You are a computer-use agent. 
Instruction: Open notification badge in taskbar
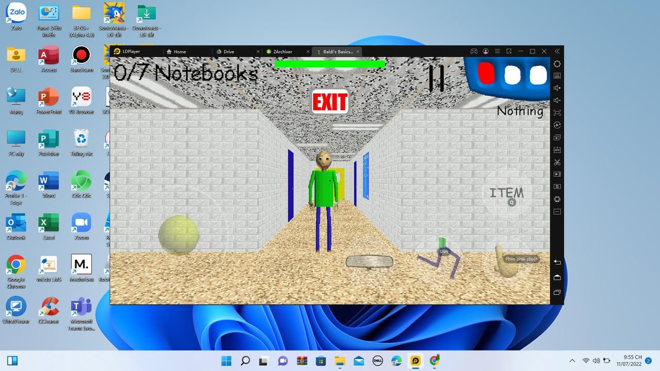pyautogui.click(x=648, y=361)
